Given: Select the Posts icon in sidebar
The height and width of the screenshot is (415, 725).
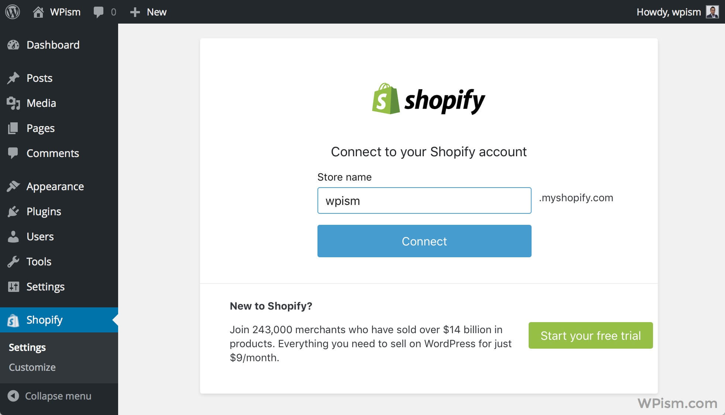Looking at the screenshot, I should click(x=13, y=78).
